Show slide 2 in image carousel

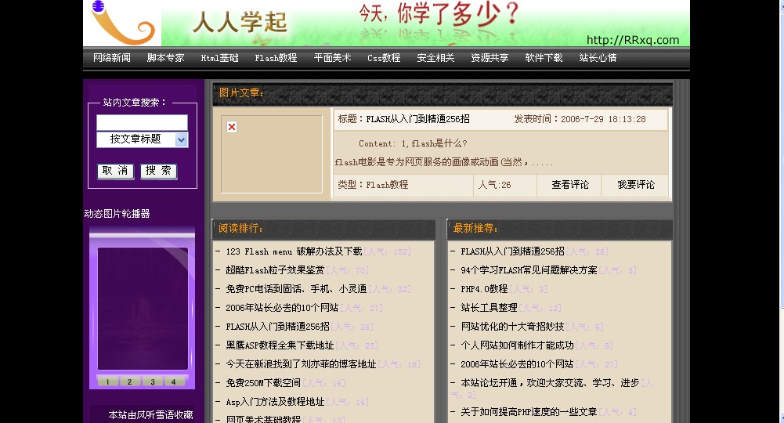129,381
